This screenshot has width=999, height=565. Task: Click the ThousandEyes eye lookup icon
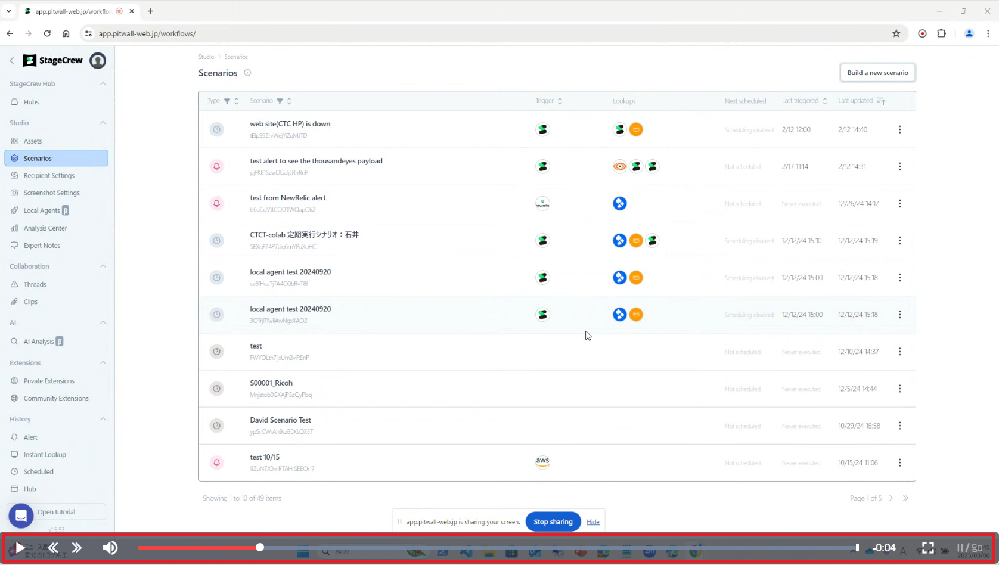[x=619, y=167]
